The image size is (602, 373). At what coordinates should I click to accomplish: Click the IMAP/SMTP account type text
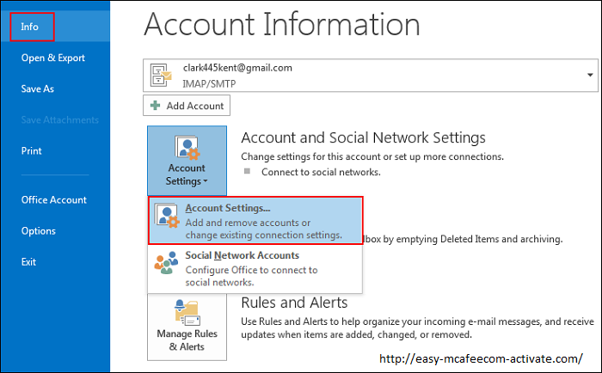[209, 83]
